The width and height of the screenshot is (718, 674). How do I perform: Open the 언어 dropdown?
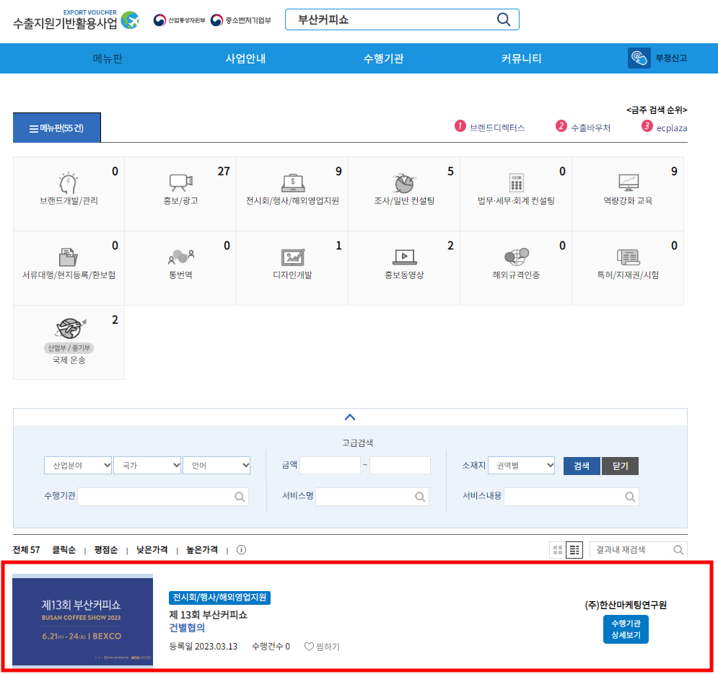point(216,466)
